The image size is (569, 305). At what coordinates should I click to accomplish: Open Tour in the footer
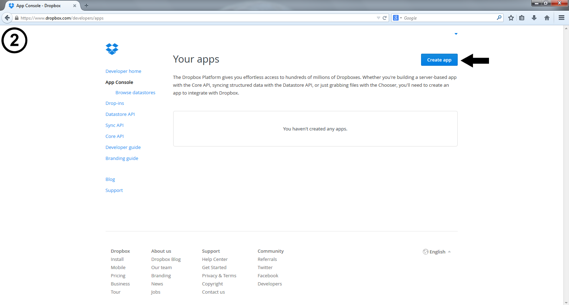116,292
